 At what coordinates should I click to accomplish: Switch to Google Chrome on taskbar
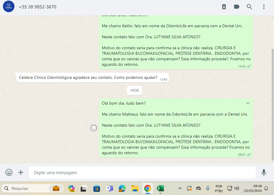pyautogui.click(x=148, y=188)
